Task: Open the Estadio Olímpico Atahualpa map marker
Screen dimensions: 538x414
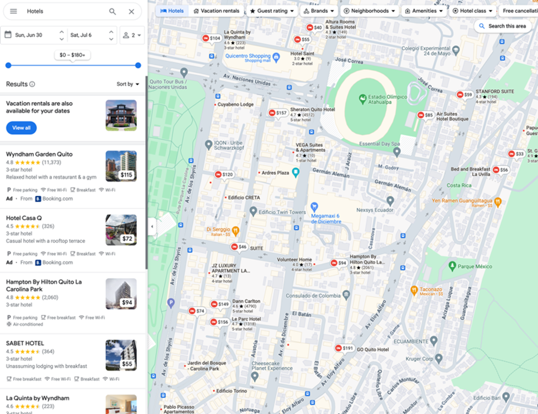Action: (x=362, y=98)
